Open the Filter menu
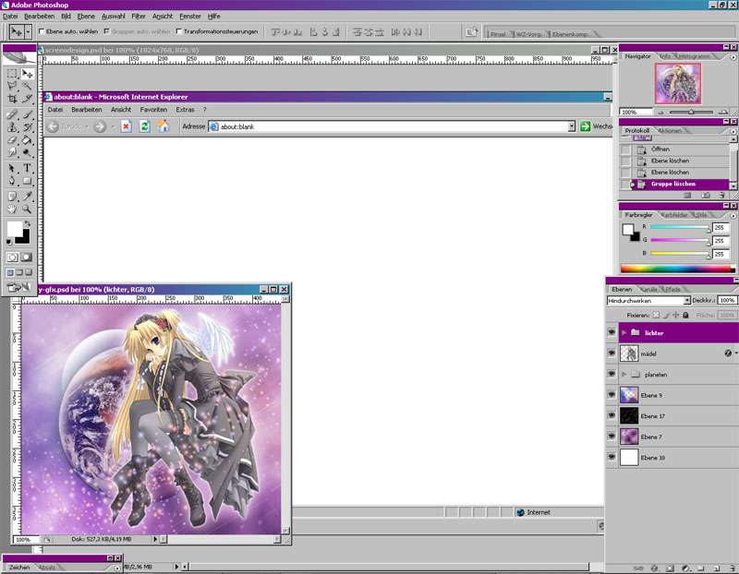 click(x=138, y=16)
